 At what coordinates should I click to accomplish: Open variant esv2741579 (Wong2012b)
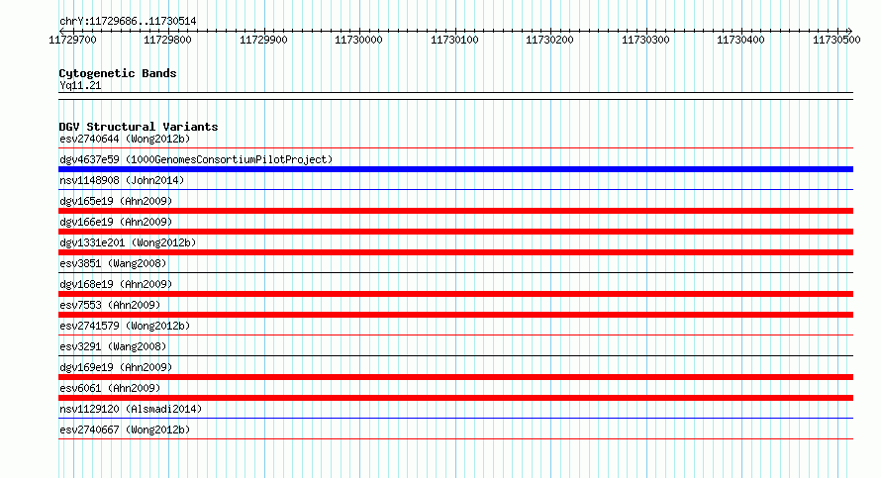(125, 326)
